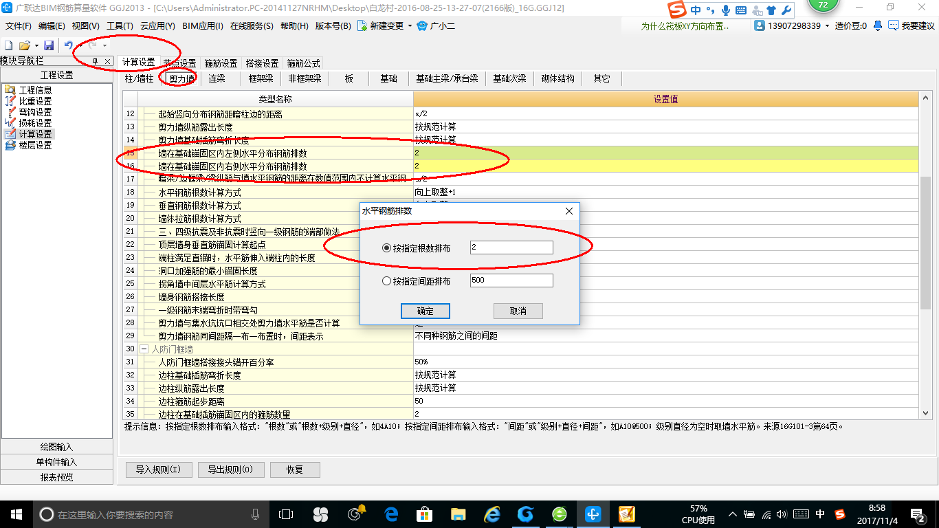Viewport: 939px width, 528px height.
Task: Click the 为什么筏板XY方向布置 help link
Action: click(x=685, y=26)
